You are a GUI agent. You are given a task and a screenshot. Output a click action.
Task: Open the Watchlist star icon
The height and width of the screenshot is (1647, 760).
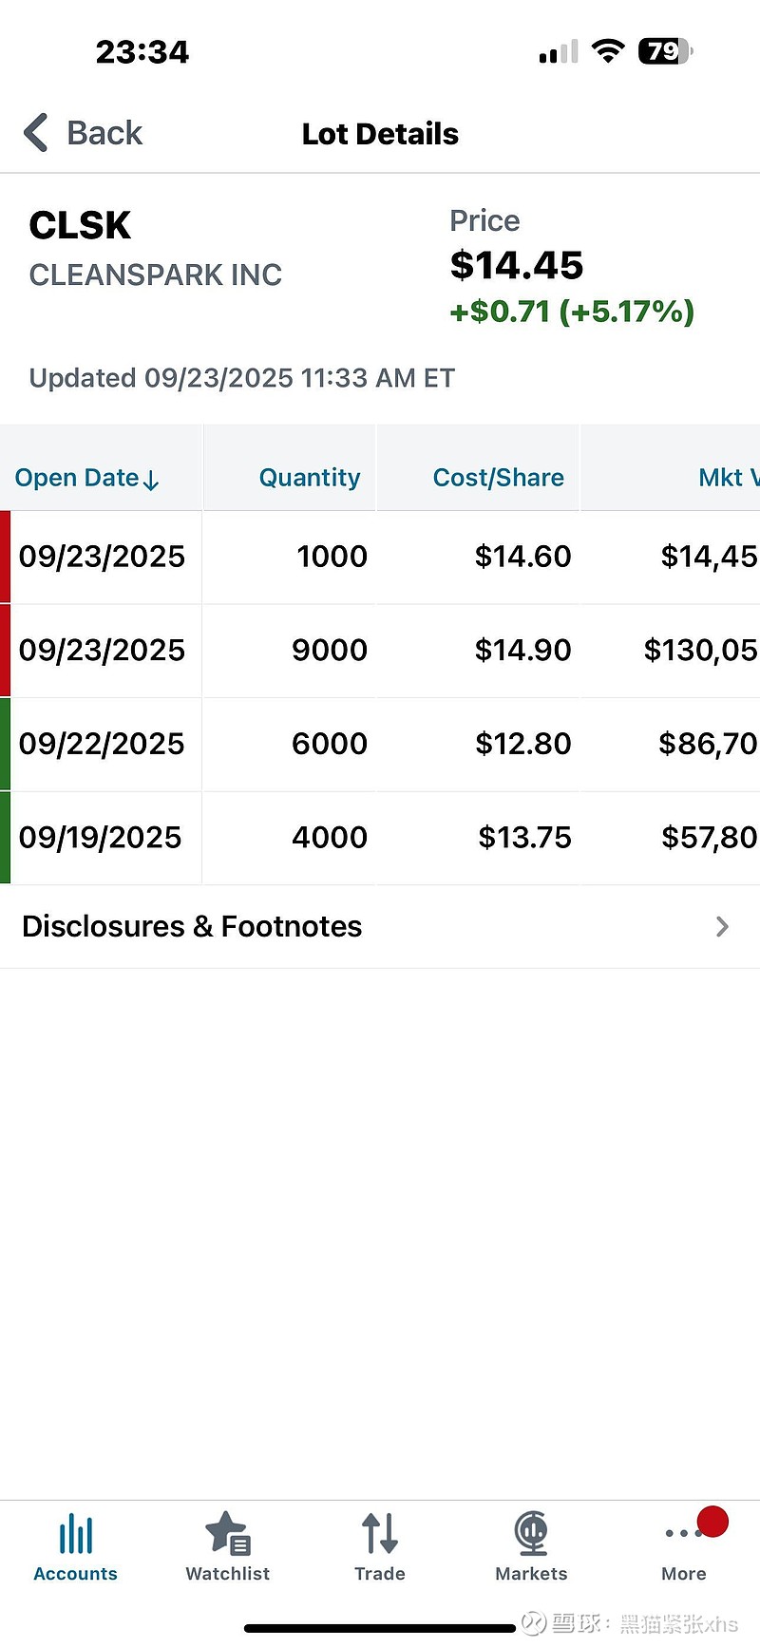228,1533
